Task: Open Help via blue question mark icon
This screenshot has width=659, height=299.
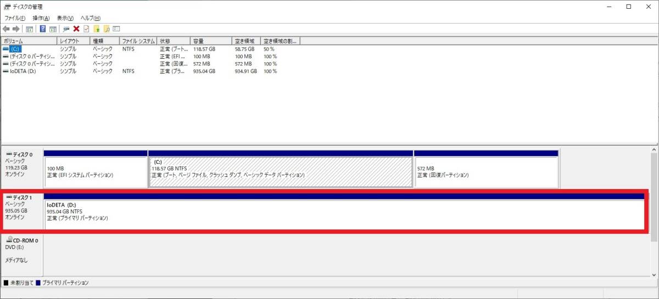Action: click(43, 29)
